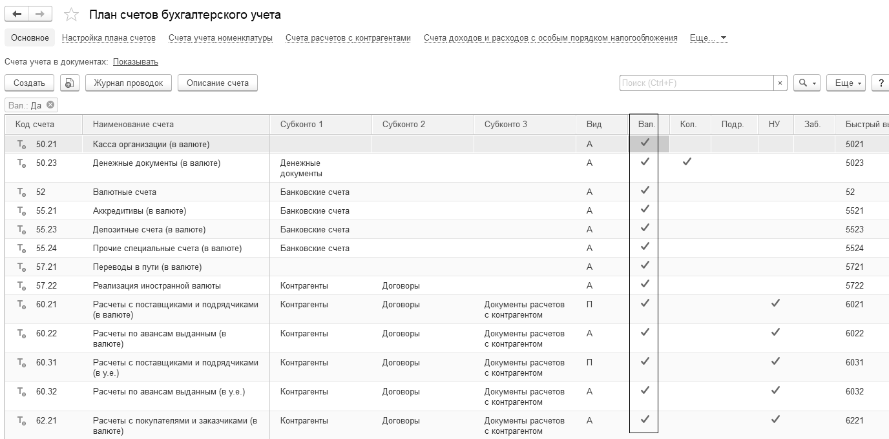Image resolution: width=889 pixels, height=439 pixels.
Task: Click the back navigation arrow
Action: (x=17, y=14)
